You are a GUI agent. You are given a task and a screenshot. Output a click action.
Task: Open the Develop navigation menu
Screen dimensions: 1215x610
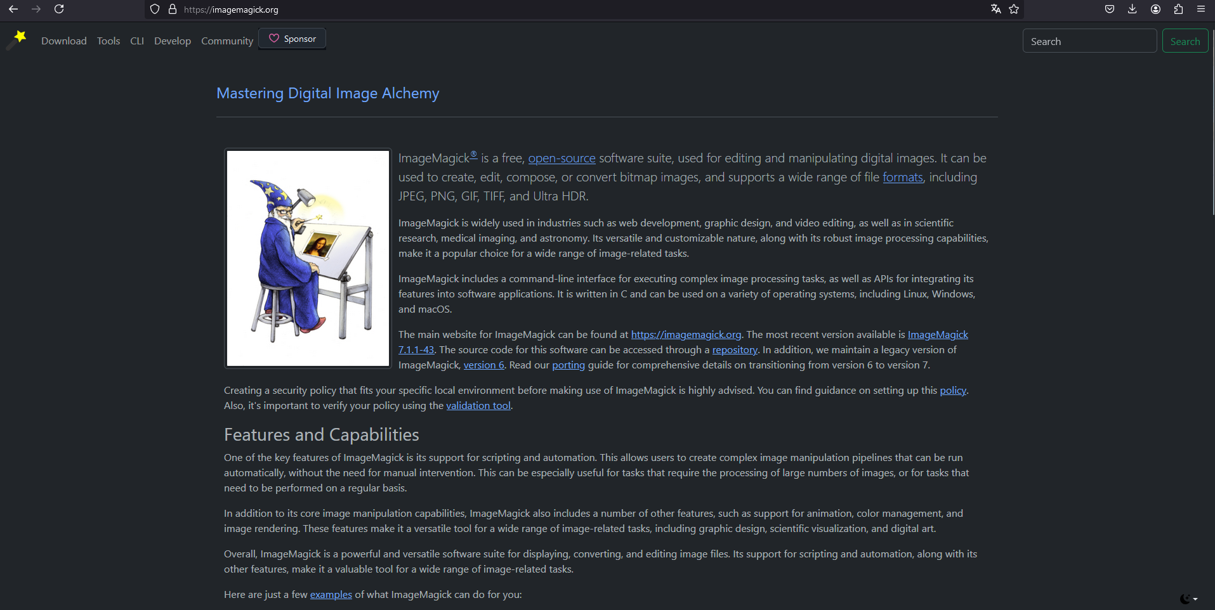[x=173, y=41]
